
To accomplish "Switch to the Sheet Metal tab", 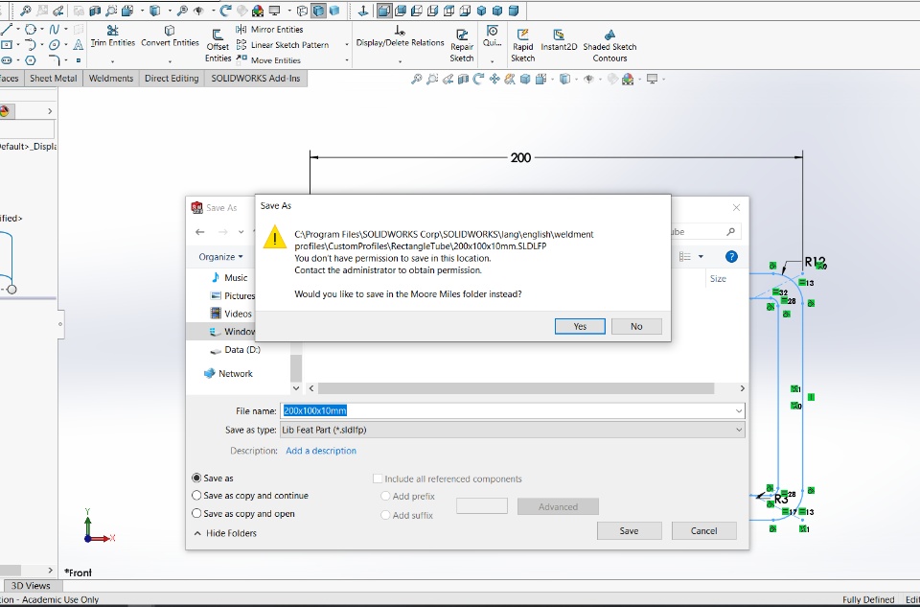I will (x=54, y=78).
